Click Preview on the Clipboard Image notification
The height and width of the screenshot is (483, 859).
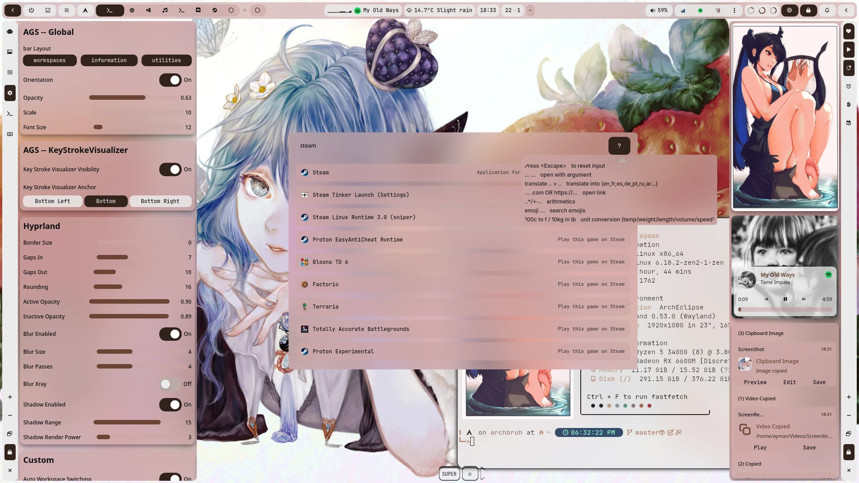coord(755,382)
